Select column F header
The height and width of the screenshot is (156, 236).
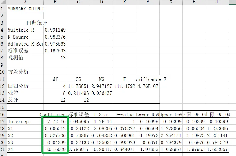point(148,2)
